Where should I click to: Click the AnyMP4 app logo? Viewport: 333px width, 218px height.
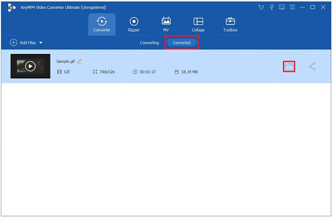coord(12,7)
